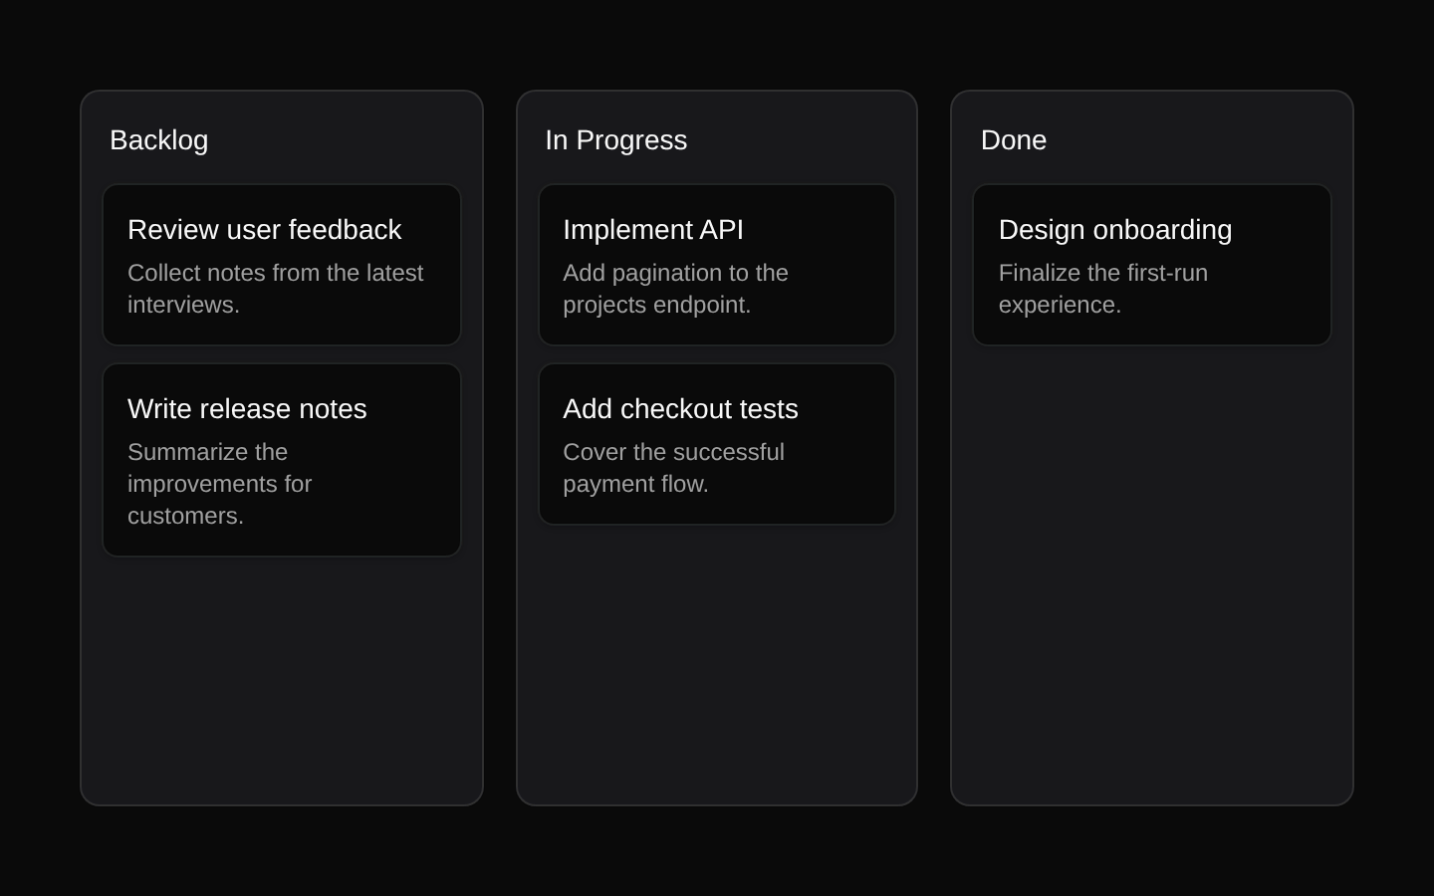Viewport: 1434px width, 896px height.
Task: Select the Add checkout tests card
Action: [717, 444]
